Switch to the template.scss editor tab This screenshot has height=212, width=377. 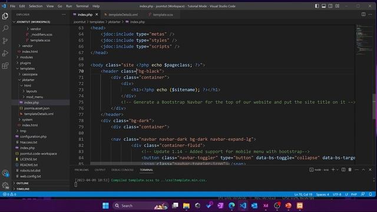163,14
